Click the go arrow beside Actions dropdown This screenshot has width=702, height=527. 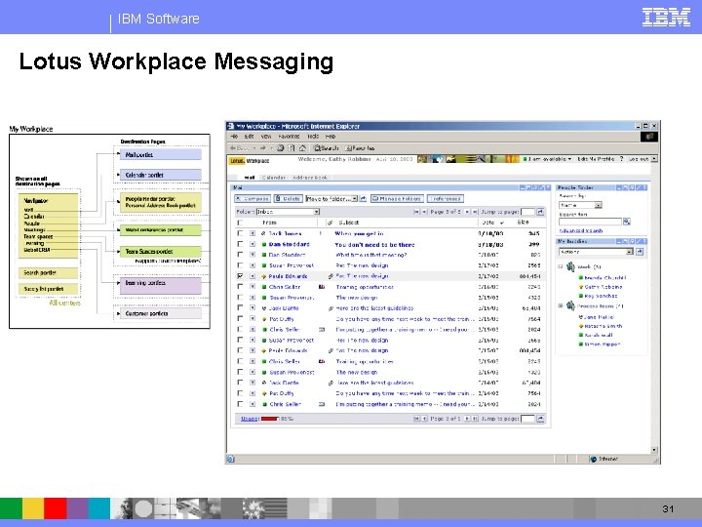(640, 252)
